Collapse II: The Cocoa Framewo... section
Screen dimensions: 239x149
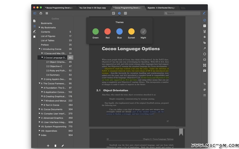(x=39, y=83)
